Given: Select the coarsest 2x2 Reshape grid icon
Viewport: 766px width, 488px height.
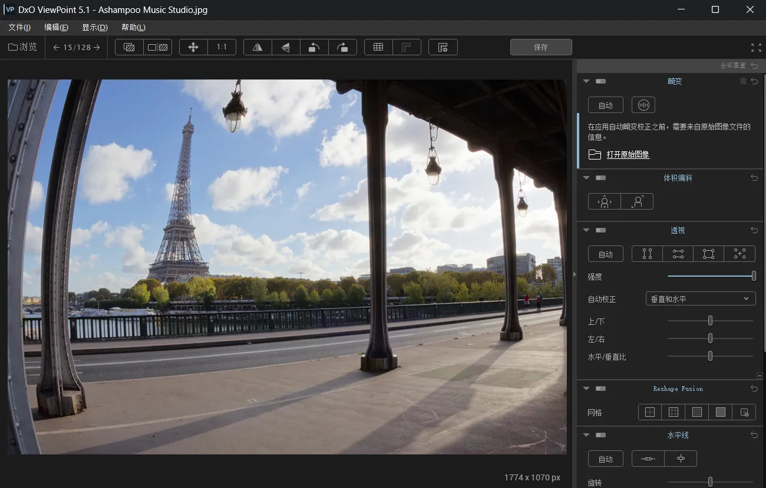Looking at the screenshot, I should tap(650, 412).
